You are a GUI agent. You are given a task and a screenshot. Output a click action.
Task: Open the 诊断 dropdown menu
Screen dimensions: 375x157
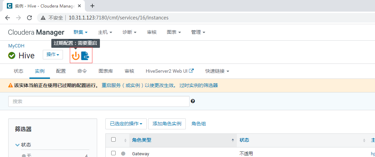click(x=129, y=32)
